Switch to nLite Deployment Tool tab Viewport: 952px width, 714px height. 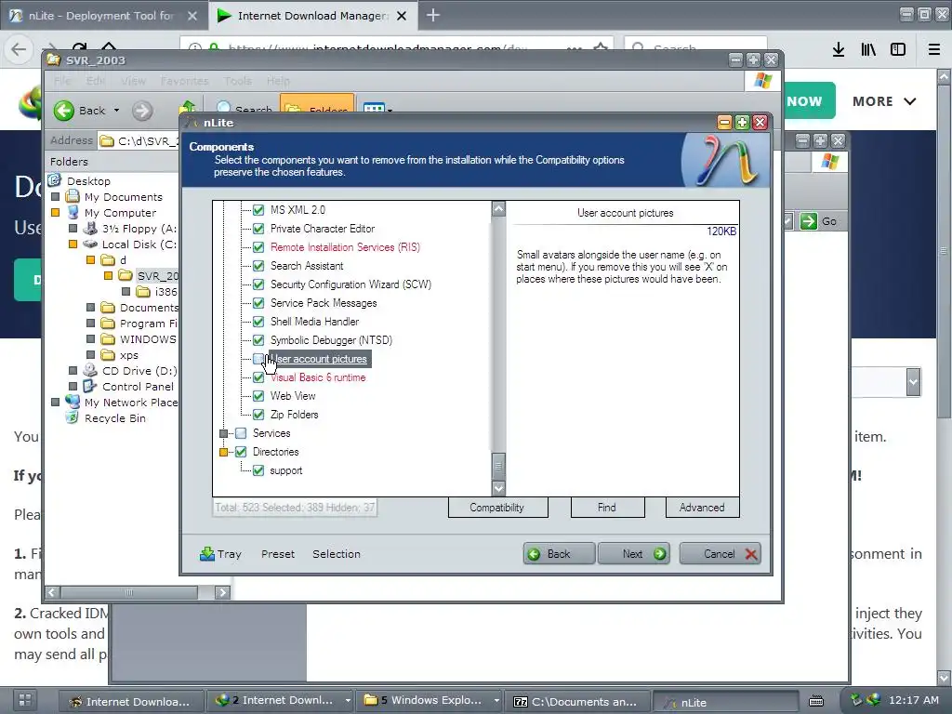pos(103,16)
